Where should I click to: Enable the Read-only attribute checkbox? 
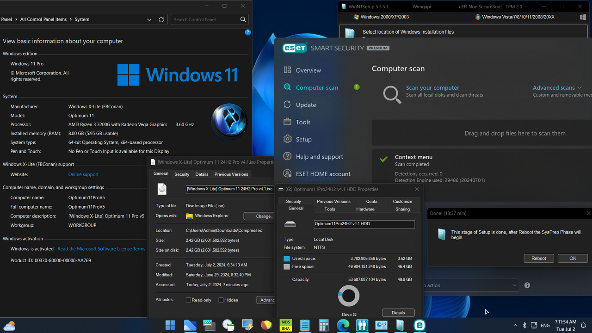click(189, 300)
